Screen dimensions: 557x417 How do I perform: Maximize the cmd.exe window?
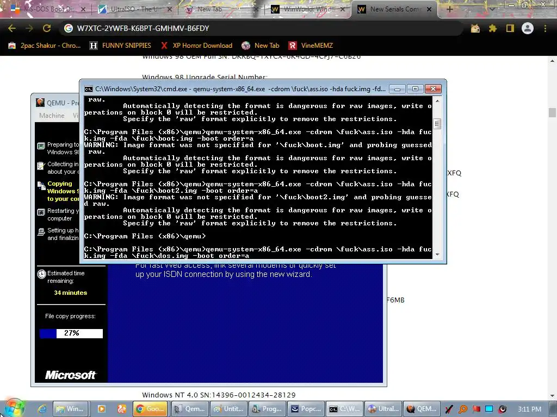tap(415, 89)
